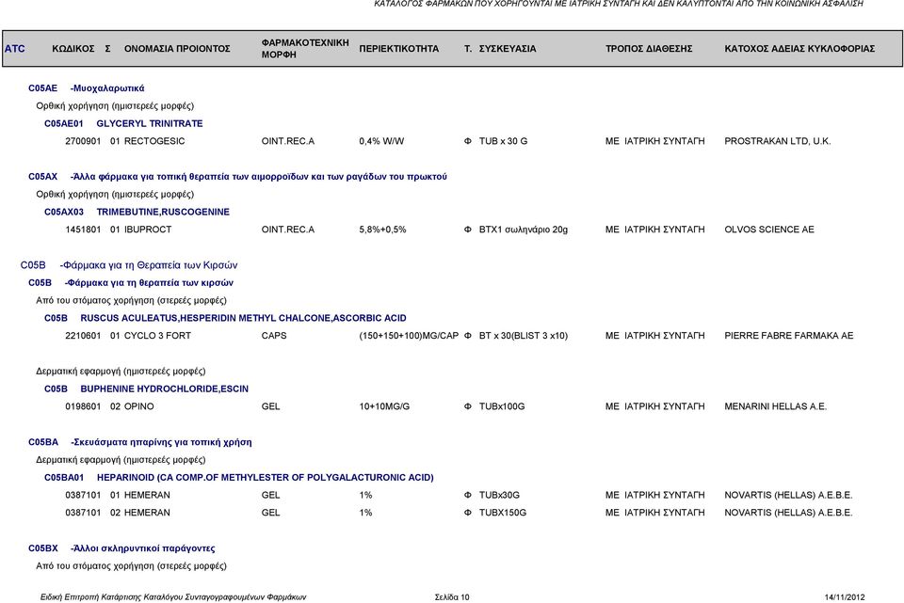Click product code "2210601"
This screenshot has width=904, height=603.
[83, 336]
